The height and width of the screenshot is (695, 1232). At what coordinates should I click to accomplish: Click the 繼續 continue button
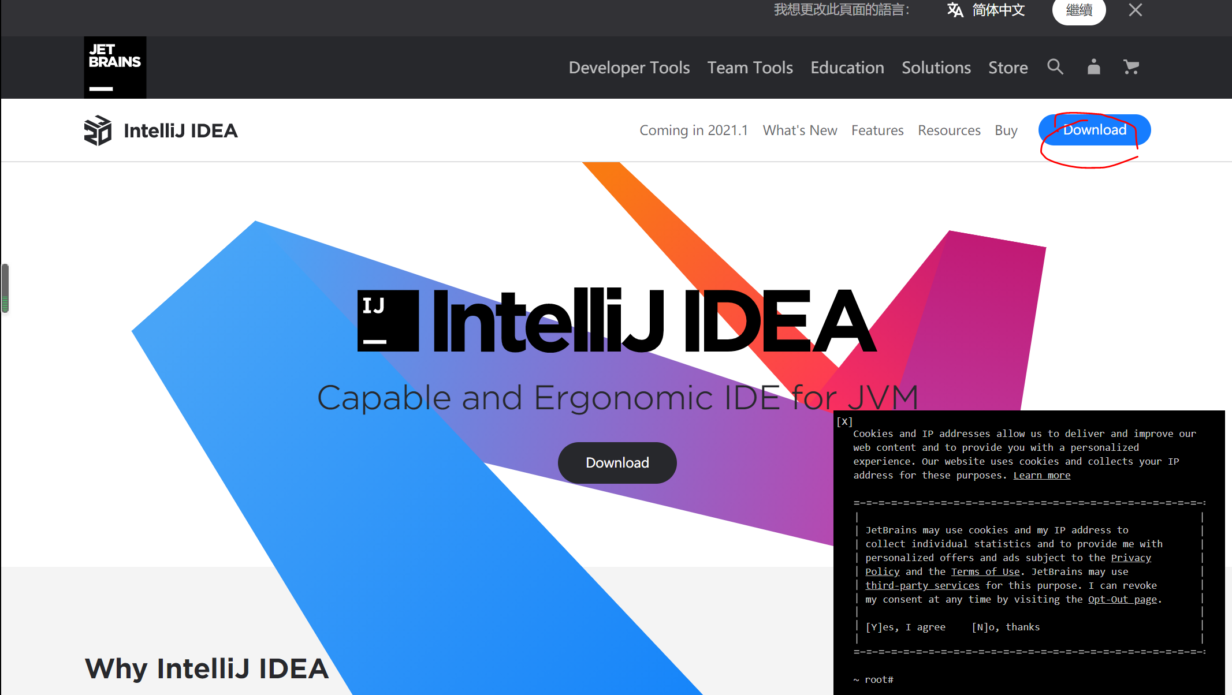(1078, 10)
